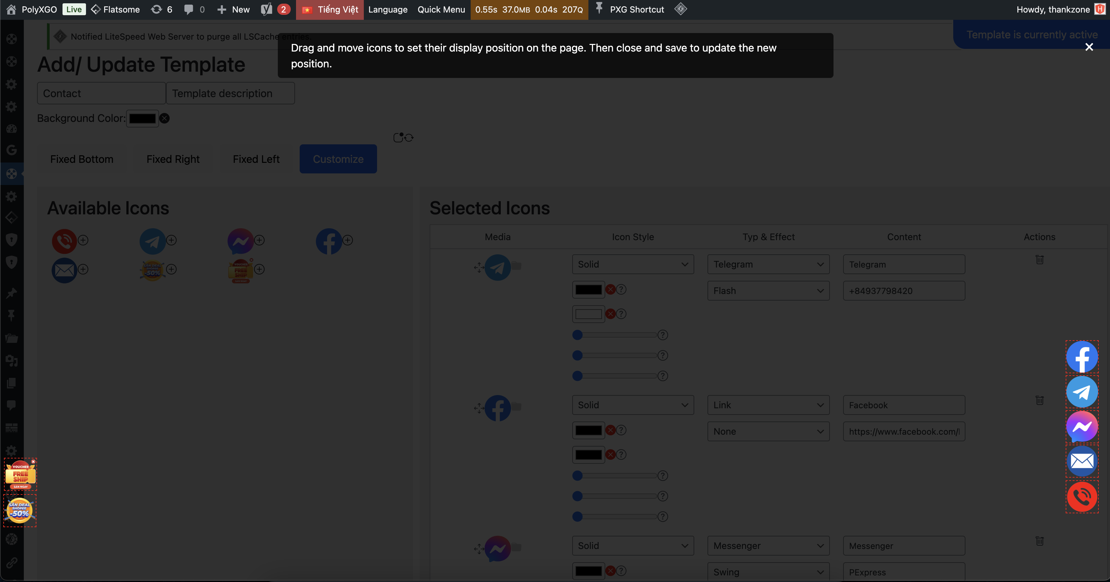The image size is (1110, 582).
Task: Add the email icon from Available Icons
Action: [x=83, y=269]
